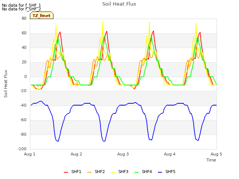Click the yellow SHF3 legend swatch
Viewport: 239px width, 179px height.
click(113, 172)
